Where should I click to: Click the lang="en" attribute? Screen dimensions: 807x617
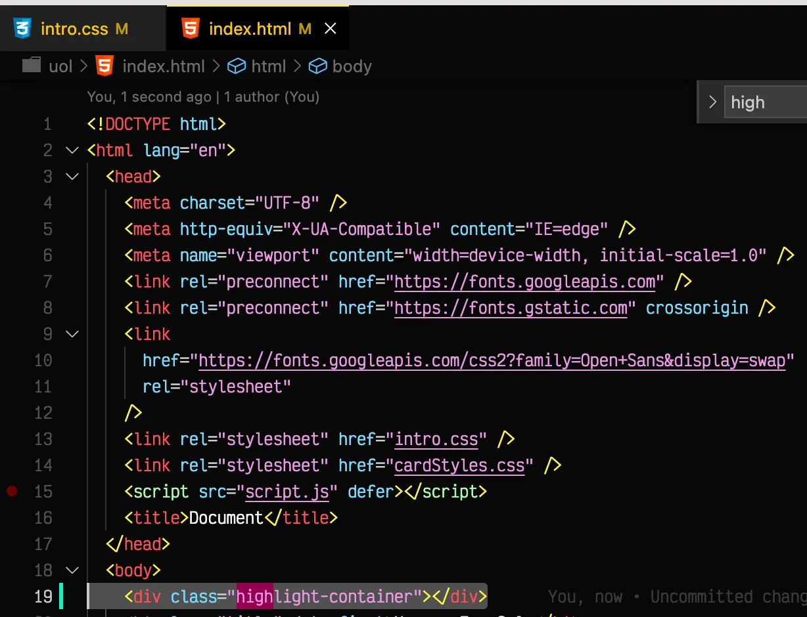pos(185,150)
